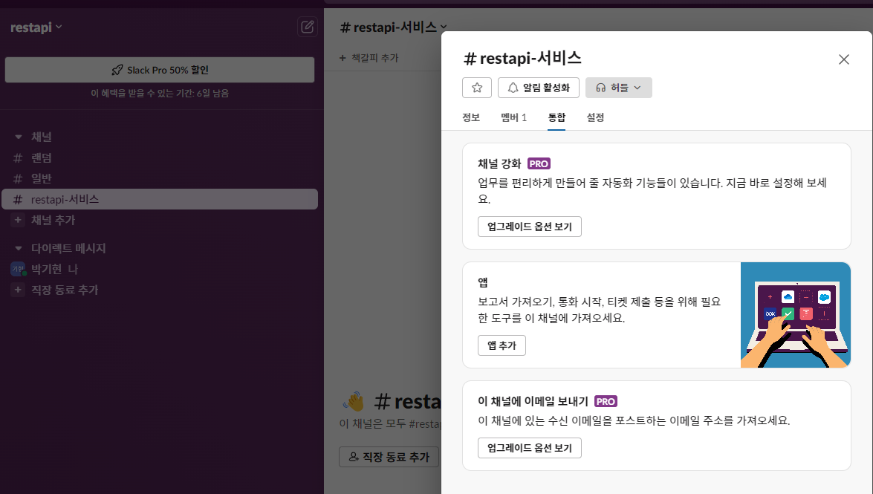Close the channel details dialog
This screenshot has width=873, height=494.
point(843,59)
